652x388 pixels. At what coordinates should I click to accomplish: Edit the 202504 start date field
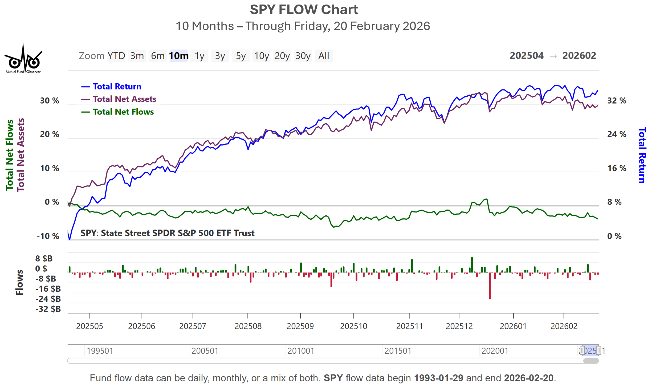pyautogui.click(x=526, y=56)
